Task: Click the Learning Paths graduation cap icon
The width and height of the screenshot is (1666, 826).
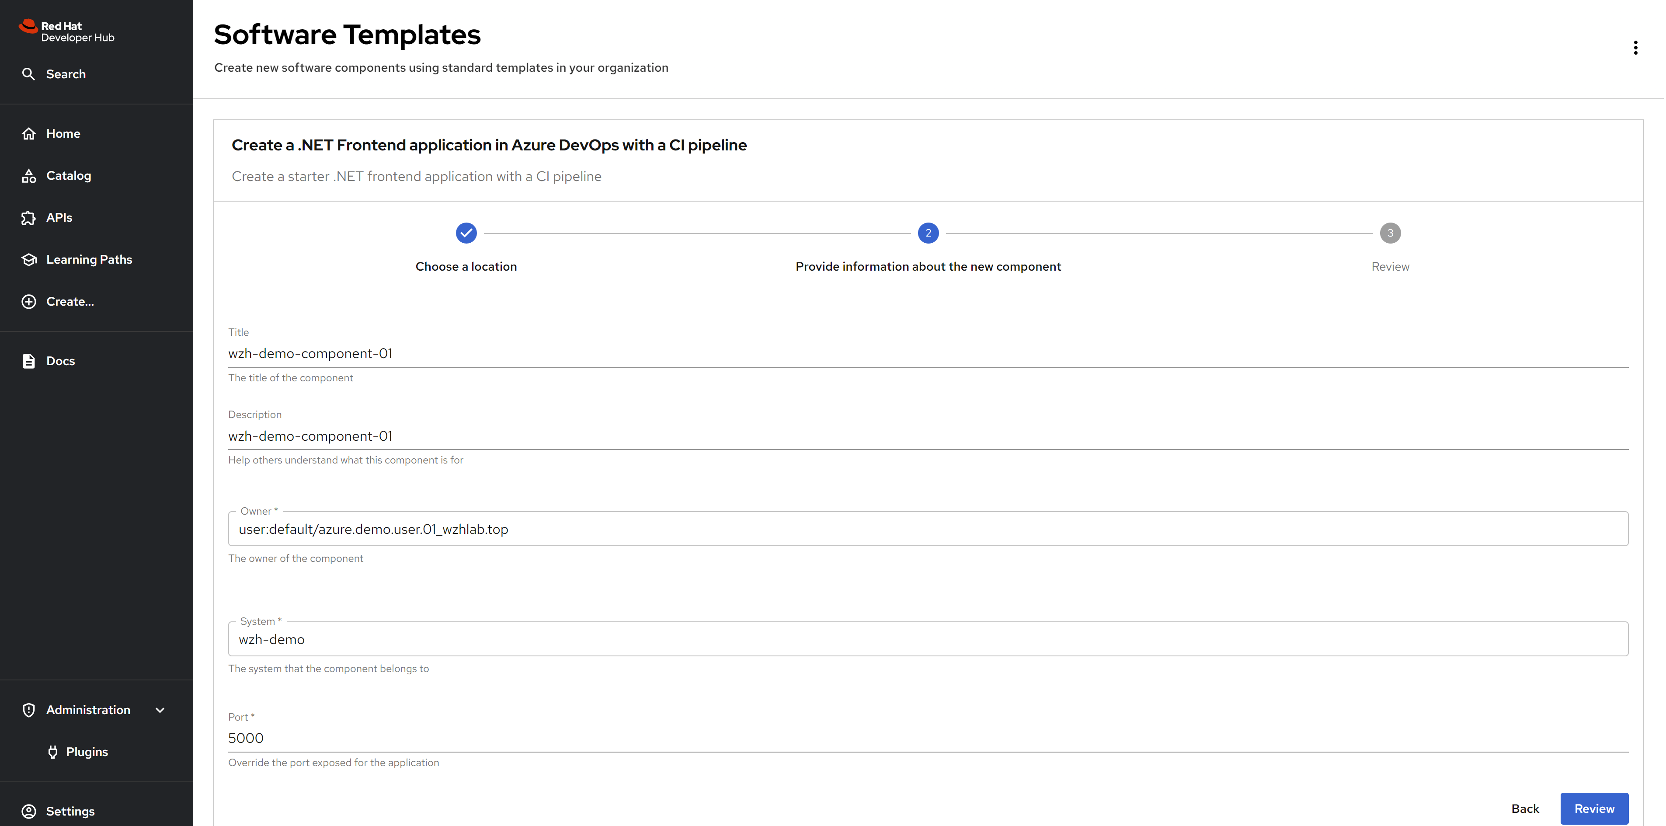Action: pos(28,259)
